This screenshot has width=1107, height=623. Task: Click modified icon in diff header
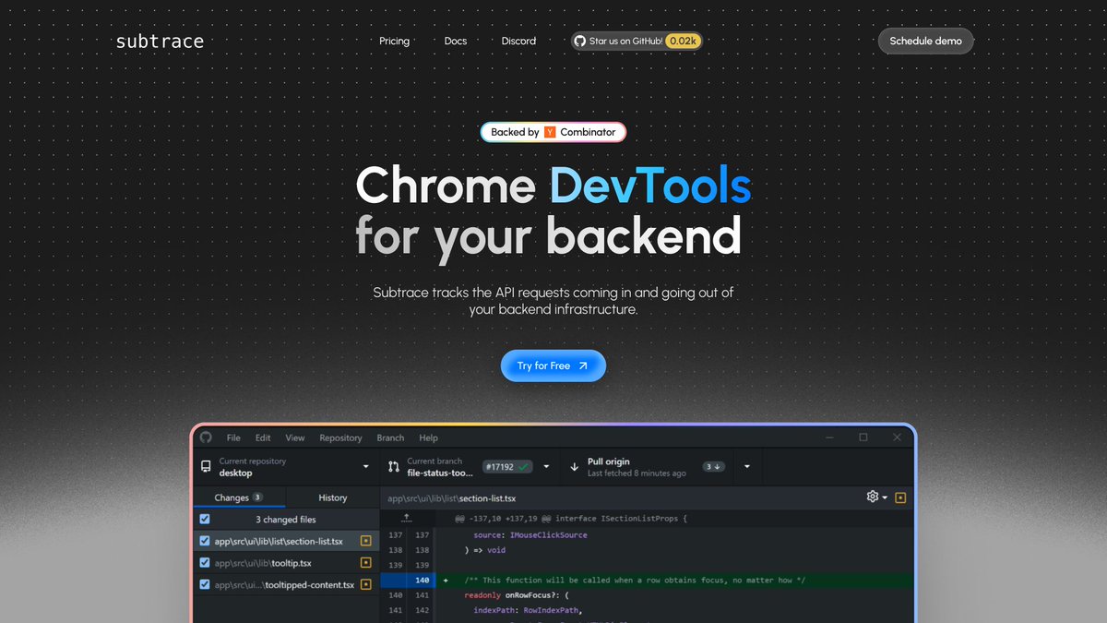point(900,497)
